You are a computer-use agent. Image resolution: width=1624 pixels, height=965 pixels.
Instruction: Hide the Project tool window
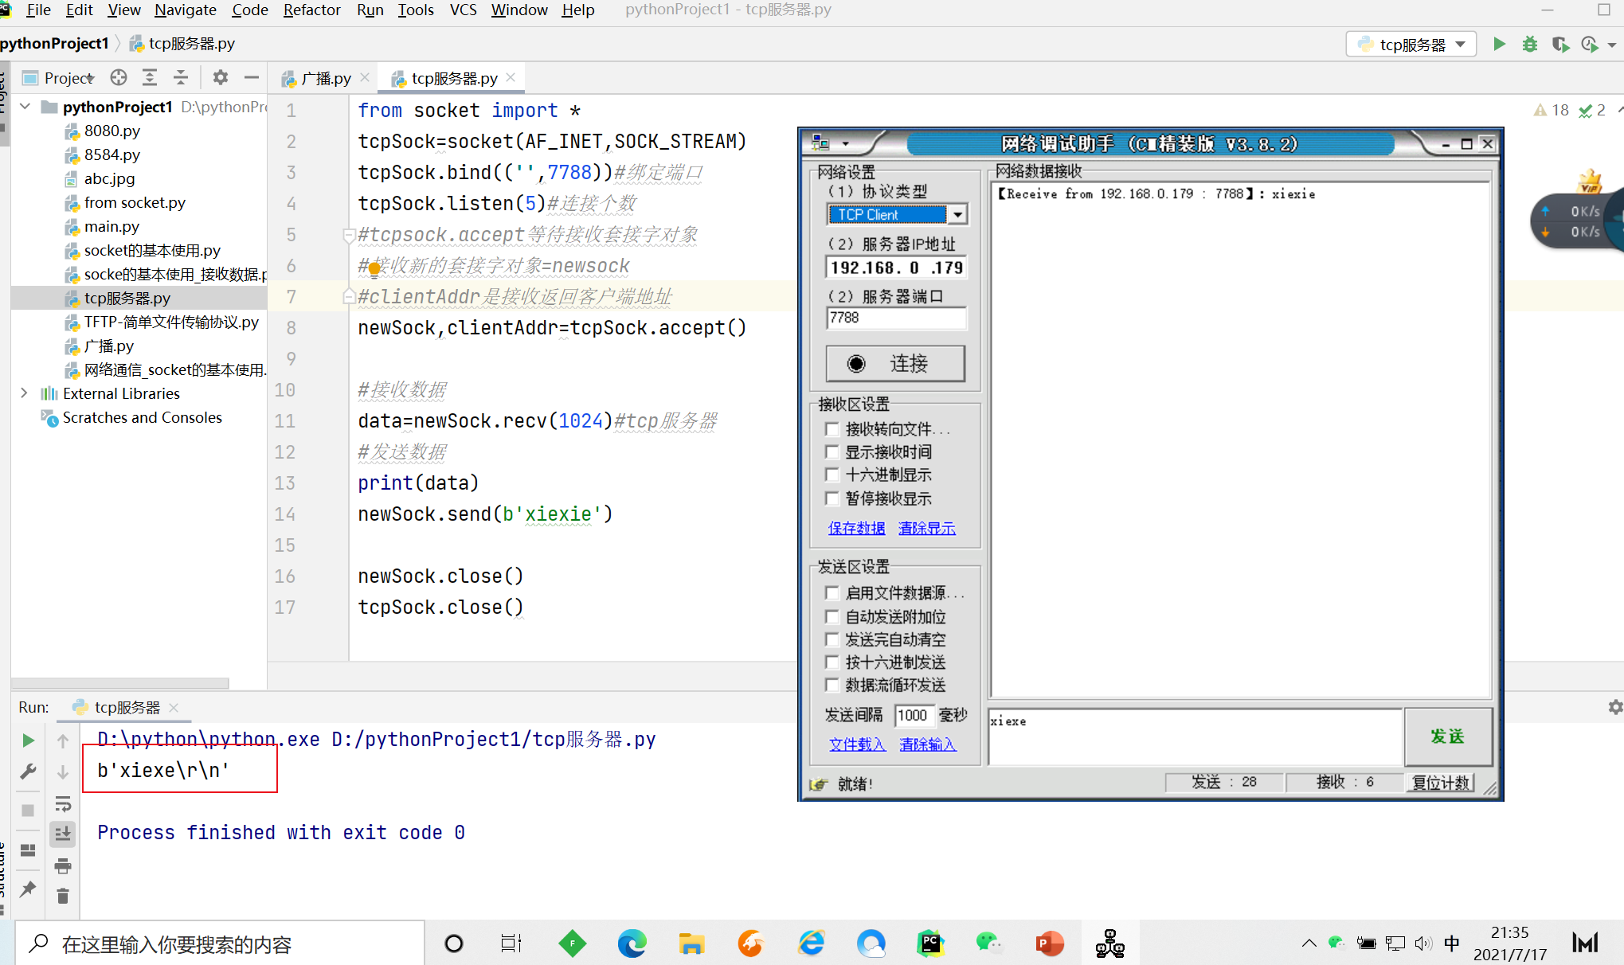[x=252, y=77]
